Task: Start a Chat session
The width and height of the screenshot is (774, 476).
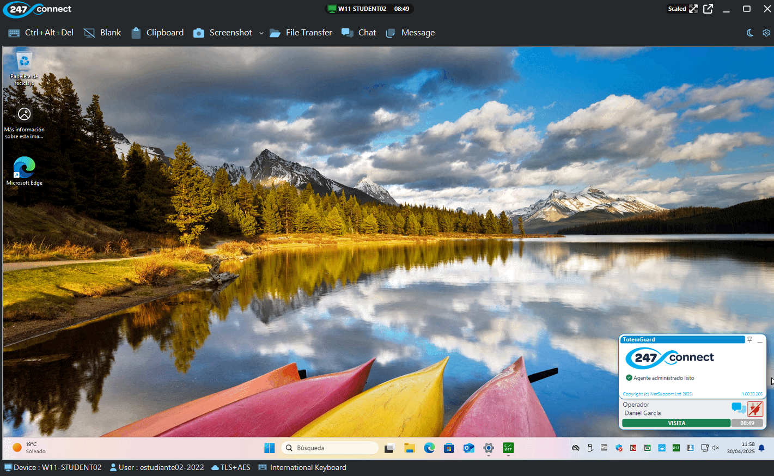Action: pos(359,33)
